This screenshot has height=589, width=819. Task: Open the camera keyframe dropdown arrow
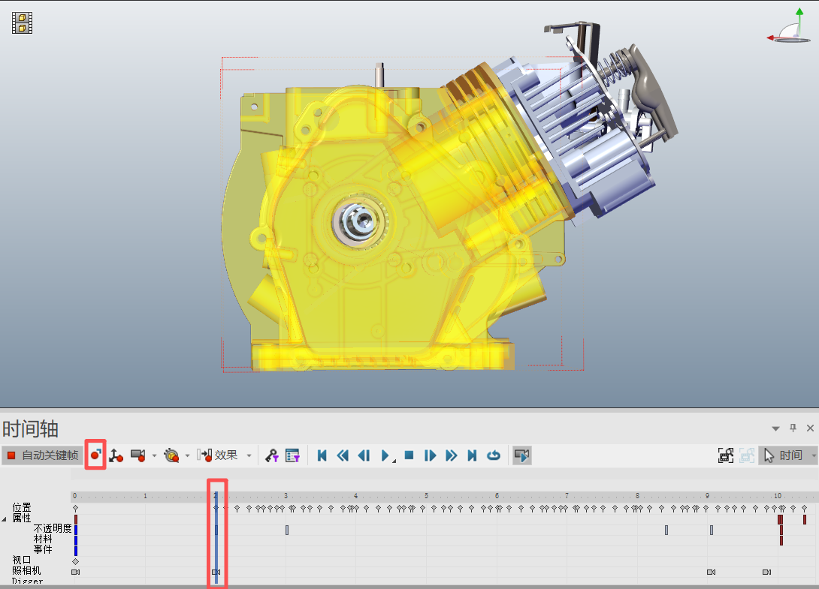pos(154,456)
